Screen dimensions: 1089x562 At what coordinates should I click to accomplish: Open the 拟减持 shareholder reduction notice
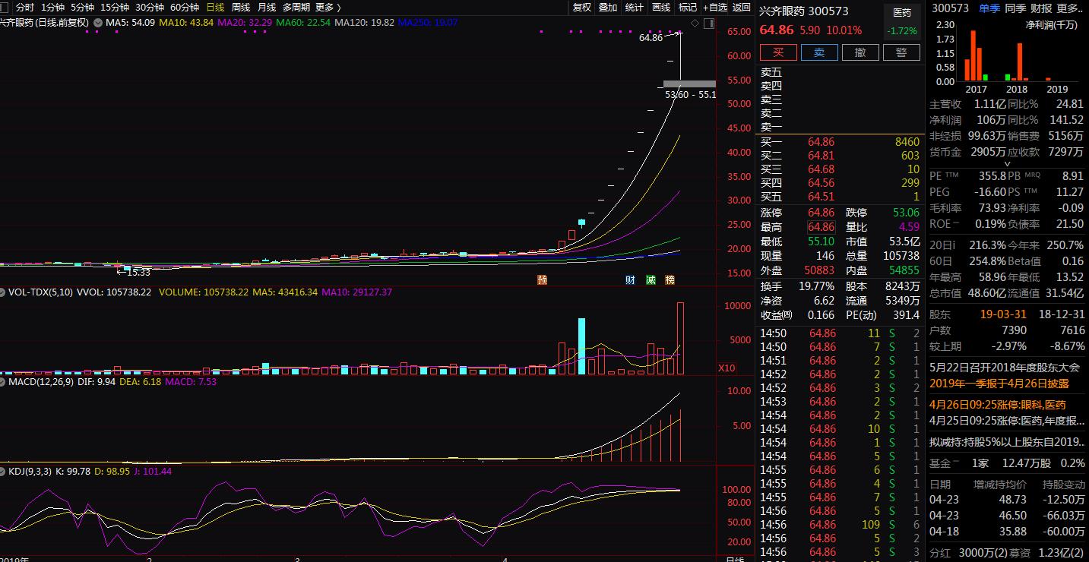1008,441
